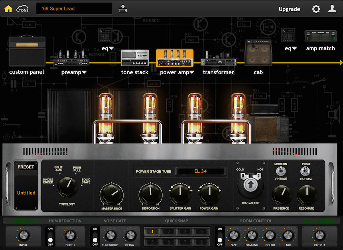Open the settings gear icon
343x250 pixels.
click(x=316, y=9)
